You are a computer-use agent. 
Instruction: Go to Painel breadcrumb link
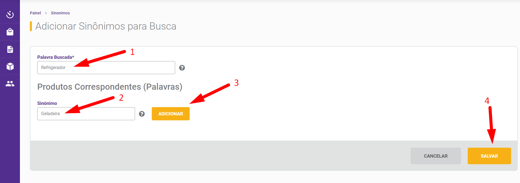35,13
